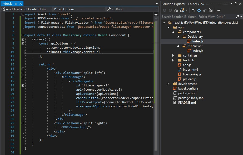The image size is (243, 155).
Task: Collapse the split left div outline
Action: pyautogui.click(x=23, y=73)
